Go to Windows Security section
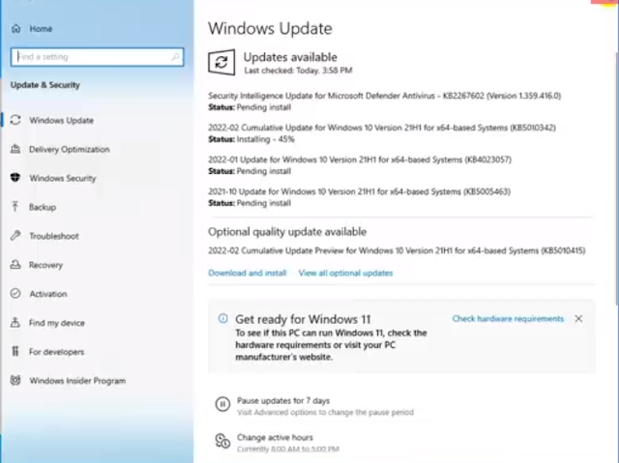 click(63, 178)
